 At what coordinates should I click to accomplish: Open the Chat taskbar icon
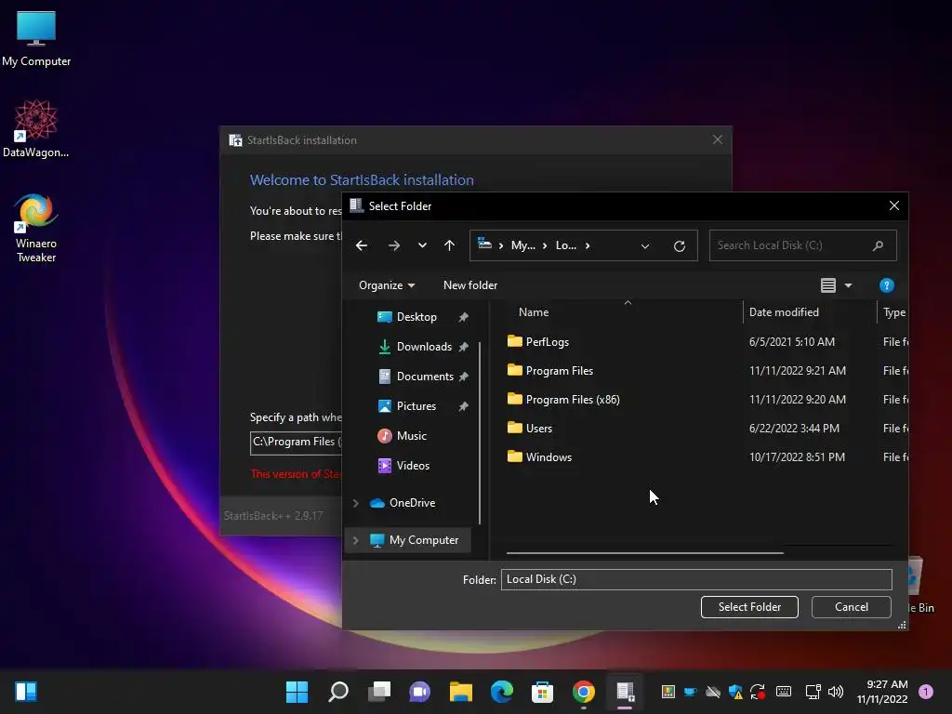[x=419, y=692]
